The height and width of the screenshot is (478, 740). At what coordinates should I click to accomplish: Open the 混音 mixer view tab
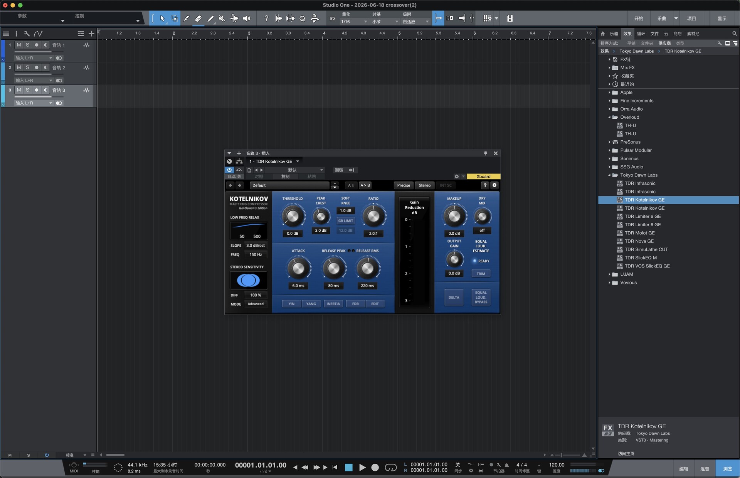pos(705,469)
